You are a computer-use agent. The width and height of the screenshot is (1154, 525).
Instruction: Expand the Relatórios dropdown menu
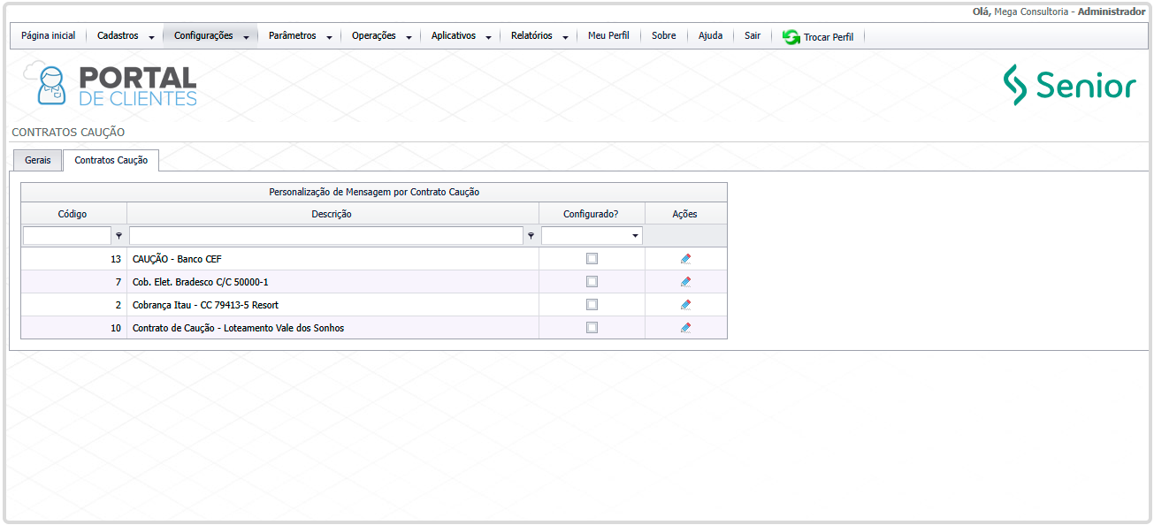pyautogui.click(x=539, y=36)
